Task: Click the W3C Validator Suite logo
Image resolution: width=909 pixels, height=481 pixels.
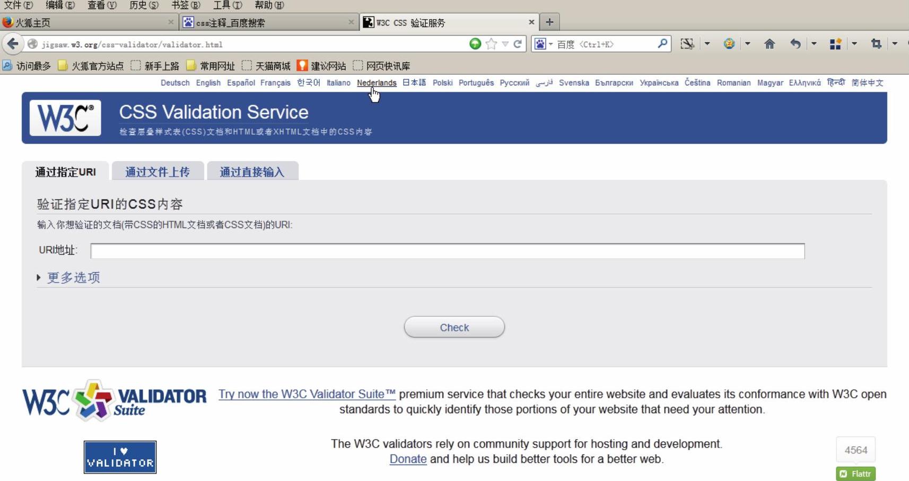Action: 115,400
